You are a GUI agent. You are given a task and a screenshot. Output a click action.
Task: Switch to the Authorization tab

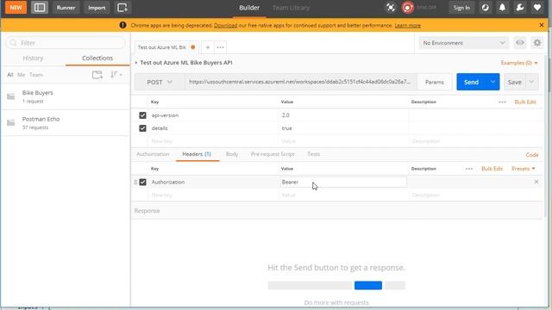pos(153,154)
